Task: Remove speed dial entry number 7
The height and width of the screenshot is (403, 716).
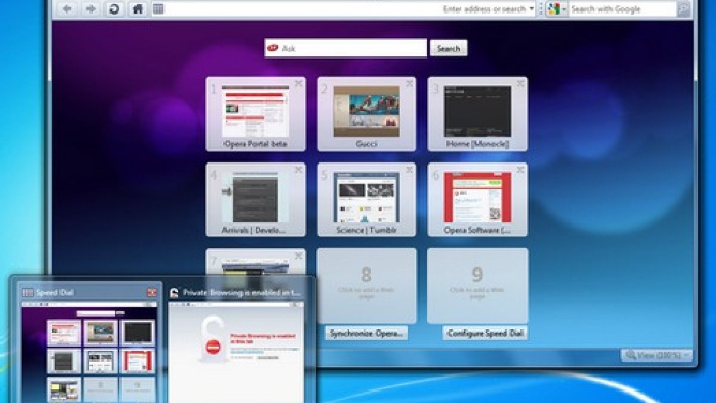Action: pyautogui.click(x=298, y=256)
